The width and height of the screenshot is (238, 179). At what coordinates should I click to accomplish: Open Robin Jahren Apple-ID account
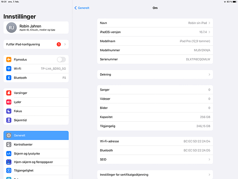click(36, 27)
